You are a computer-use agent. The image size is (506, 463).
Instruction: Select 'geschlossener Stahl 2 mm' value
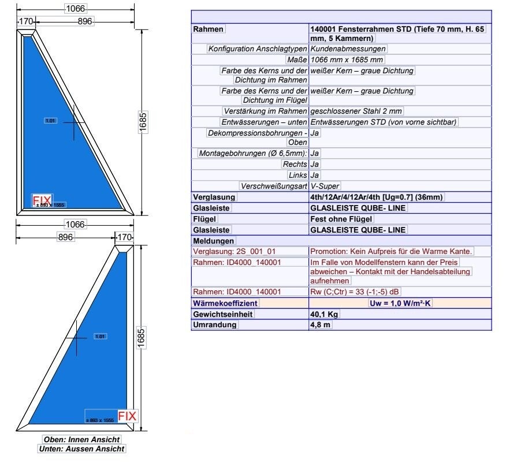click(356, 111)
